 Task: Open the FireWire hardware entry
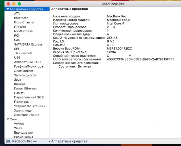[20, 27]
